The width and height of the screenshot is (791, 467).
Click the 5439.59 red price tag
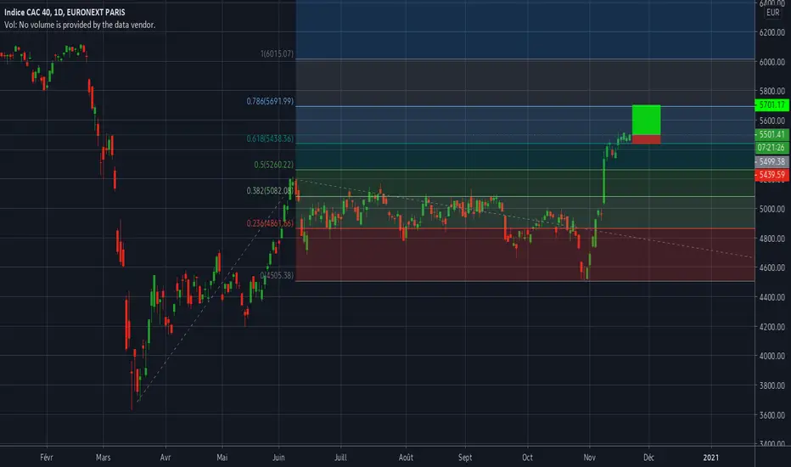[771, 175]
